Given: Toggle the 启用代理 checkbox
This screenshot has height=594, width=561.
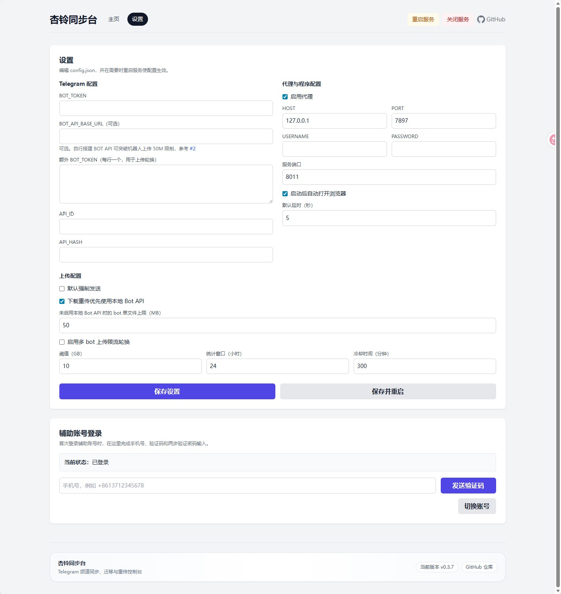Looking at the screenshot, I should [x=285, y=97].
